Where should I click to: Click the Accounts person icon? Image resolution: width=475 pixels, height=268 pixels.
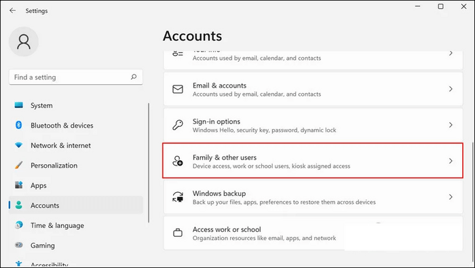click(19, 205)
